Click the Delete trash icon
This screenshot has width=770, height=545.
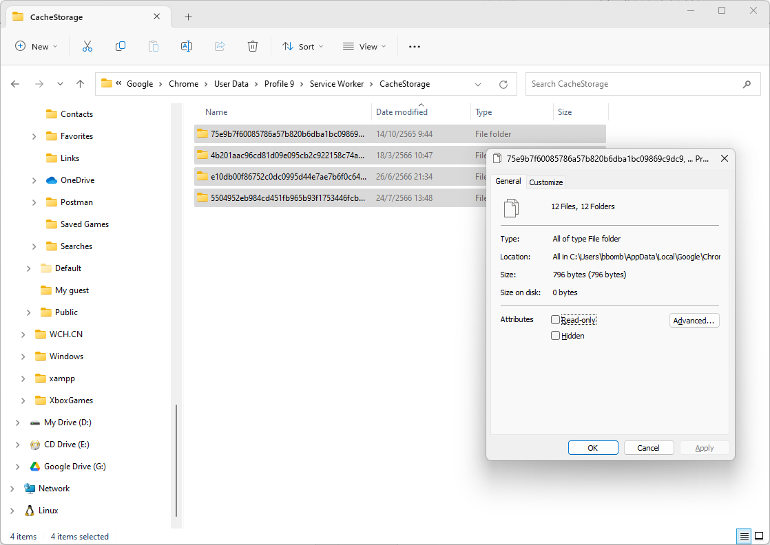coord(253,46)
